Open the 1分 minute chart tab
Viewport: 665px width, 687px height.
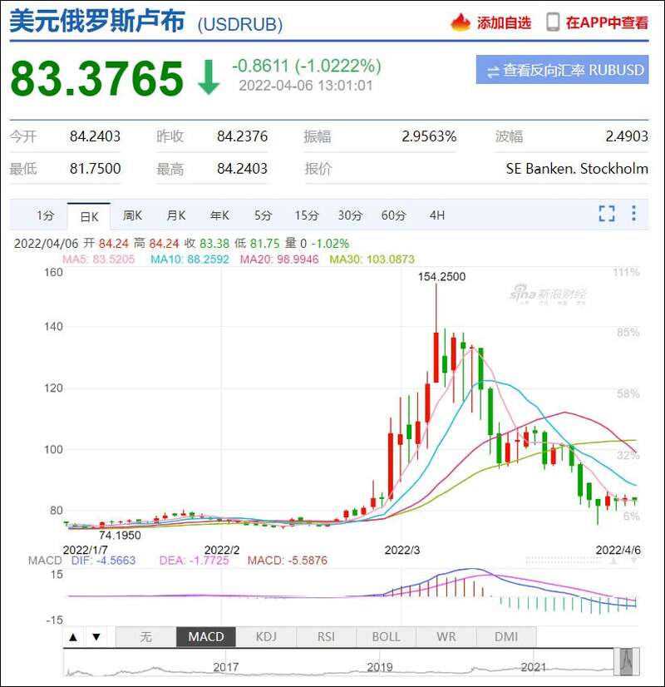45,215
